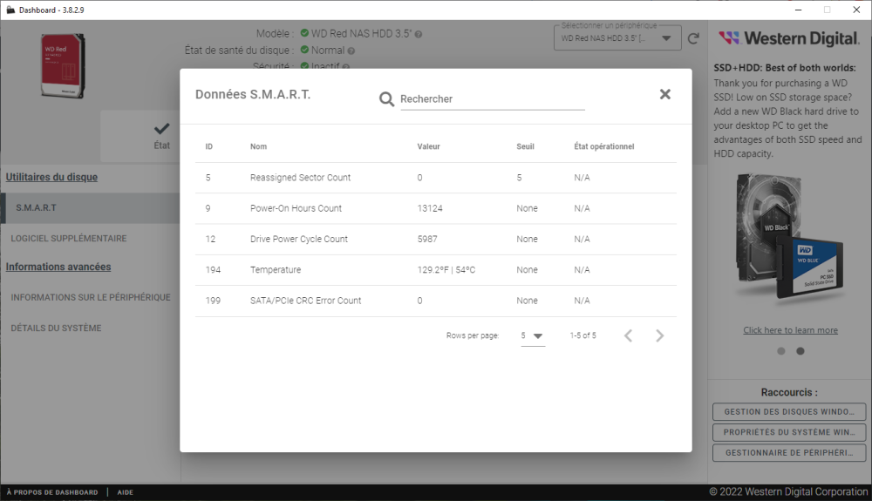Viewport: 872px width, 501px height.
Task: Click the value 13124
Action: coord(430,208)
